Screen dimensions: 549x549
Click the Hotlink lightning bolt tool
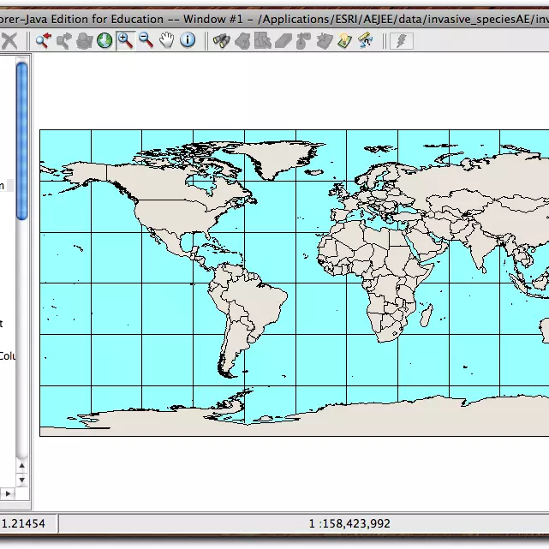tap(401, 40)
